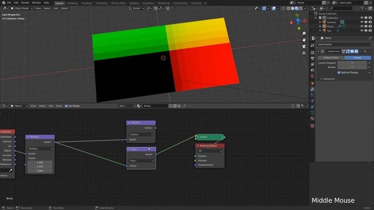Open the Tool properties tab icon

313,45
